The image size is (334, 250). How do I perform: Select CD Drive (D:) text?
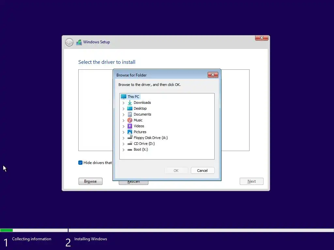144,144
